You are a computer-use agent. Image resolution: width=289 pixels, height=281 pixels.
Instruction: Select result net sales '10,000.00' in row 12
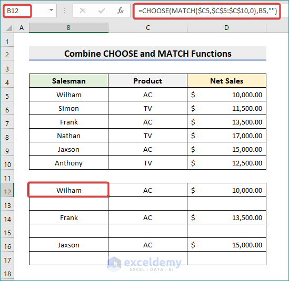click(226, 190)
